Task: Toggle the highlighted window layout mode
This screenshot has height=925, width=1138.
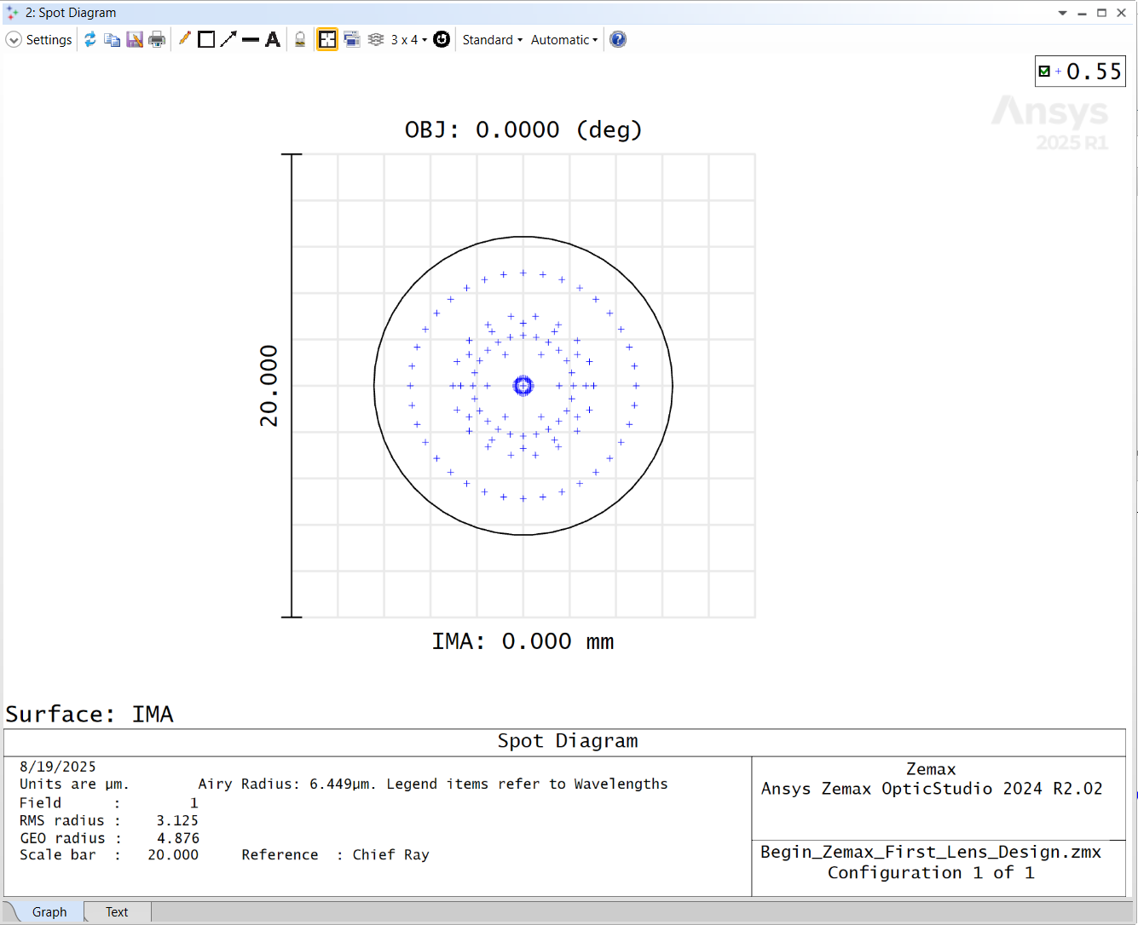Action: point(326,39)
